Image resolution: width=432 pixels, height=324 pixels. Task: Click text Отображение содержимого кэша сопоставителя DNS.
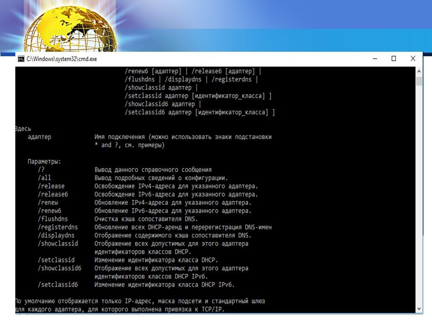pos(173,235)
